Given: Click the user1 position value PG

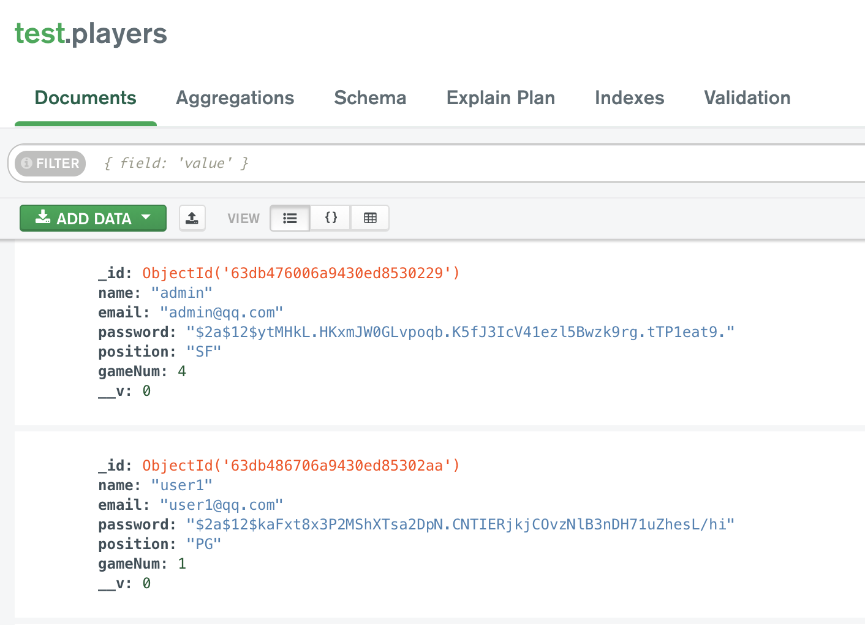Looking at the screenshot, I should (203, 544).
